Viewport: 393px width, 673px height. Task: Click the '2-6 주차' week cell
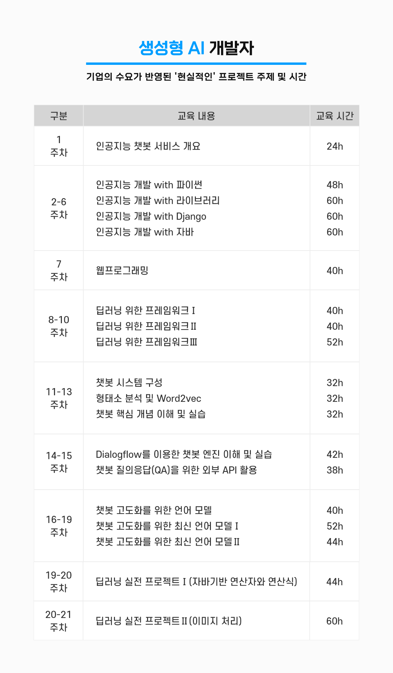pyautogui.click(x=59, y=208)
